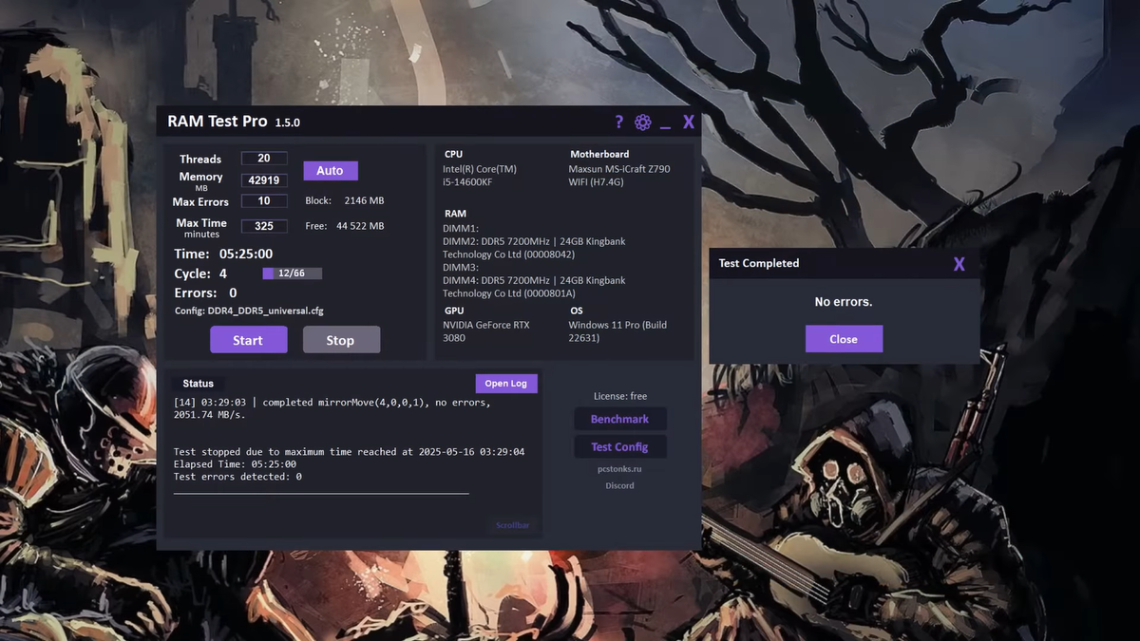
Task: Click the Test stopped due to maximum time line
Action: 349,452
